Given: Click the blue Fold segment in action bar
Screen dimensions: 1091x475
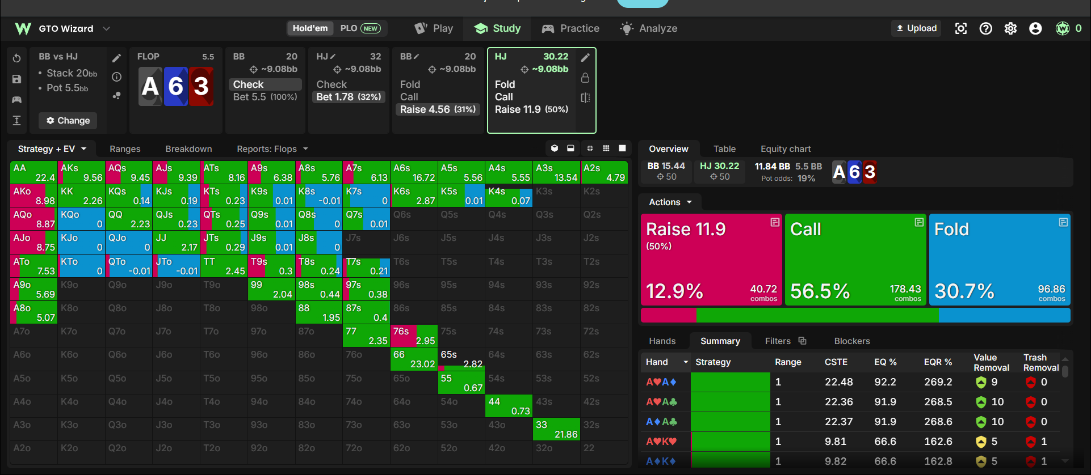Looking at the screenshot, I should (x=1004, y=315).
